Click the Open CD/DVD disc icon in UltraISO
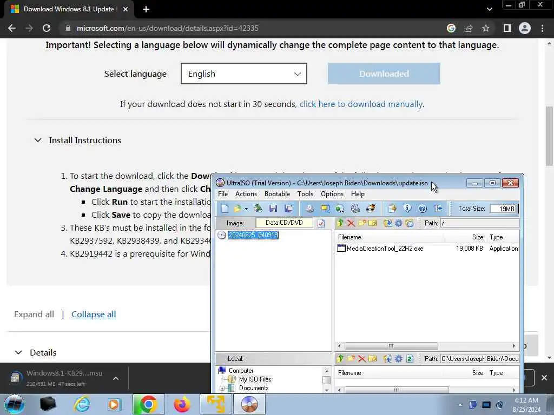 point(258,209)
